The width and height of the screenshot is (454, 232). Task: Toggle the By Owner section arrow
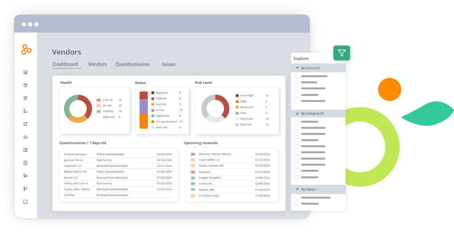[297, 189]
